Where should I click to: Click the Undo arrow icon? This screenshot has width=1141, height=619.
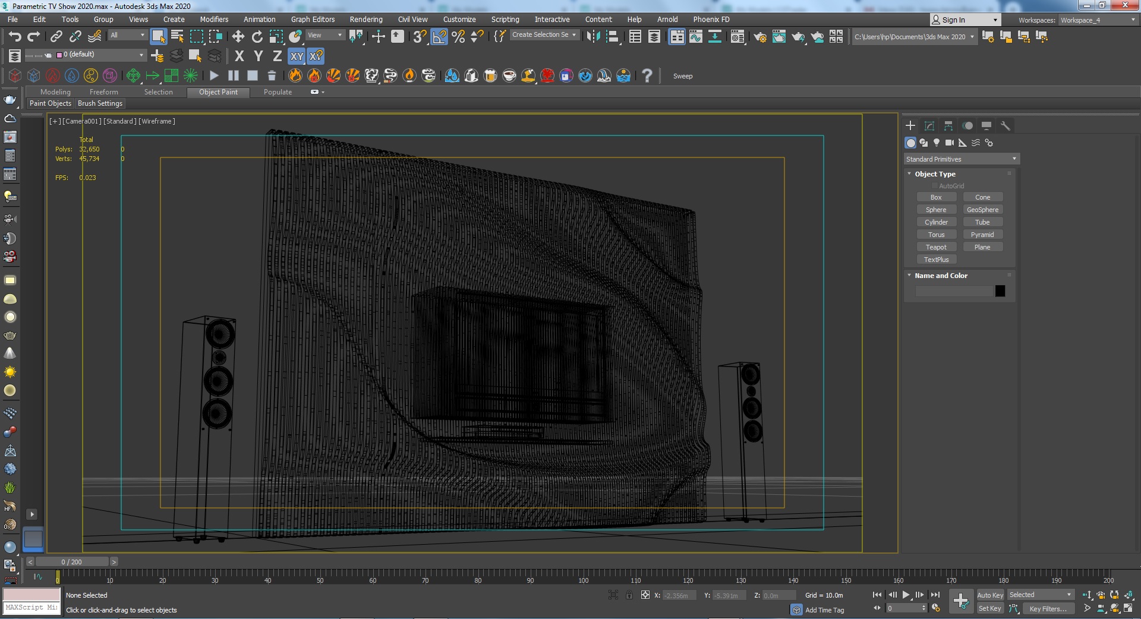(x=15, y=37)
